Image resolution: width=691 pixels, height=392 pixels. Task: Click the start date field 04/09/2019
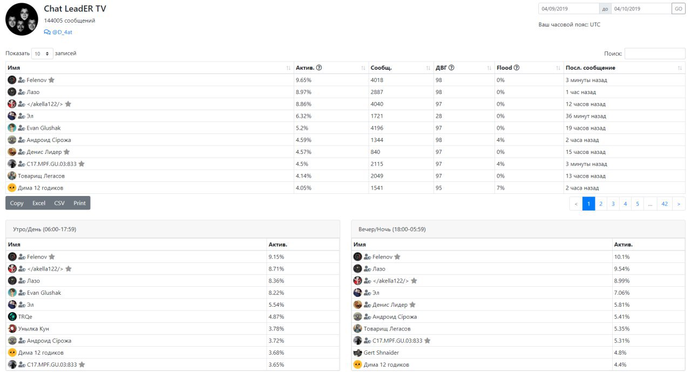coord(568,9)
